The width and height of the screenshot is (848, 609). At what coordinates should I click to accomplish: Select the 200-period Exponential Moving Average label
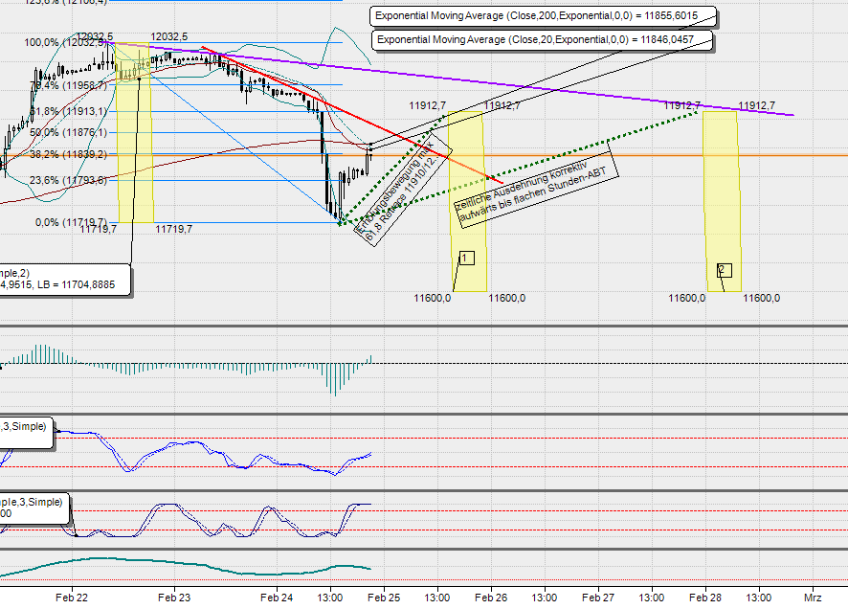tap(543, 15)
